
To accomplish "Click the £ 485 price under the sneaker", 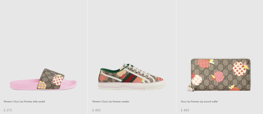I will (97, 110).
